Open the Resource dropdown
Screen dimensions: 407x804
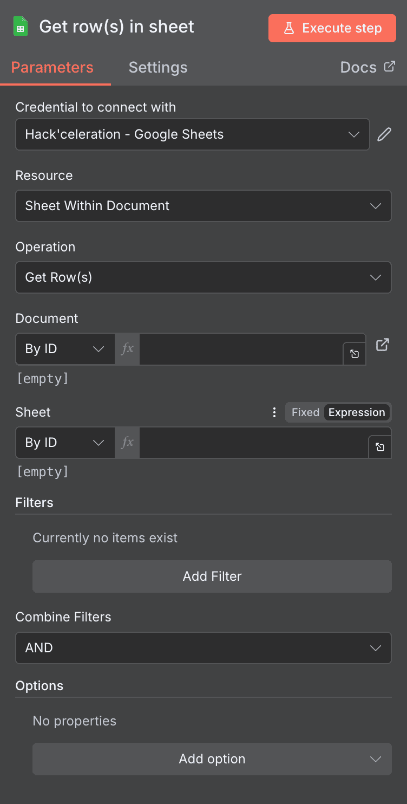point(203,206)
